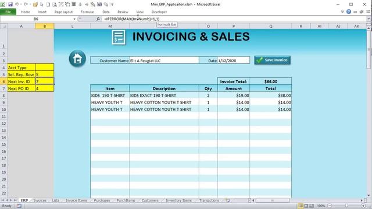Click the invoice document icon beside title
The width and height of the screenshot is (372, 209).
pos(119,37)
